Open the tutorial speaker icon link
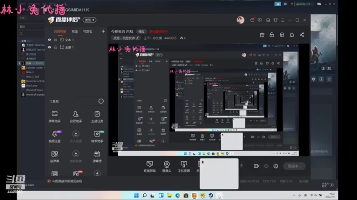This screenshot has height=200, width=357. (49, 181)
